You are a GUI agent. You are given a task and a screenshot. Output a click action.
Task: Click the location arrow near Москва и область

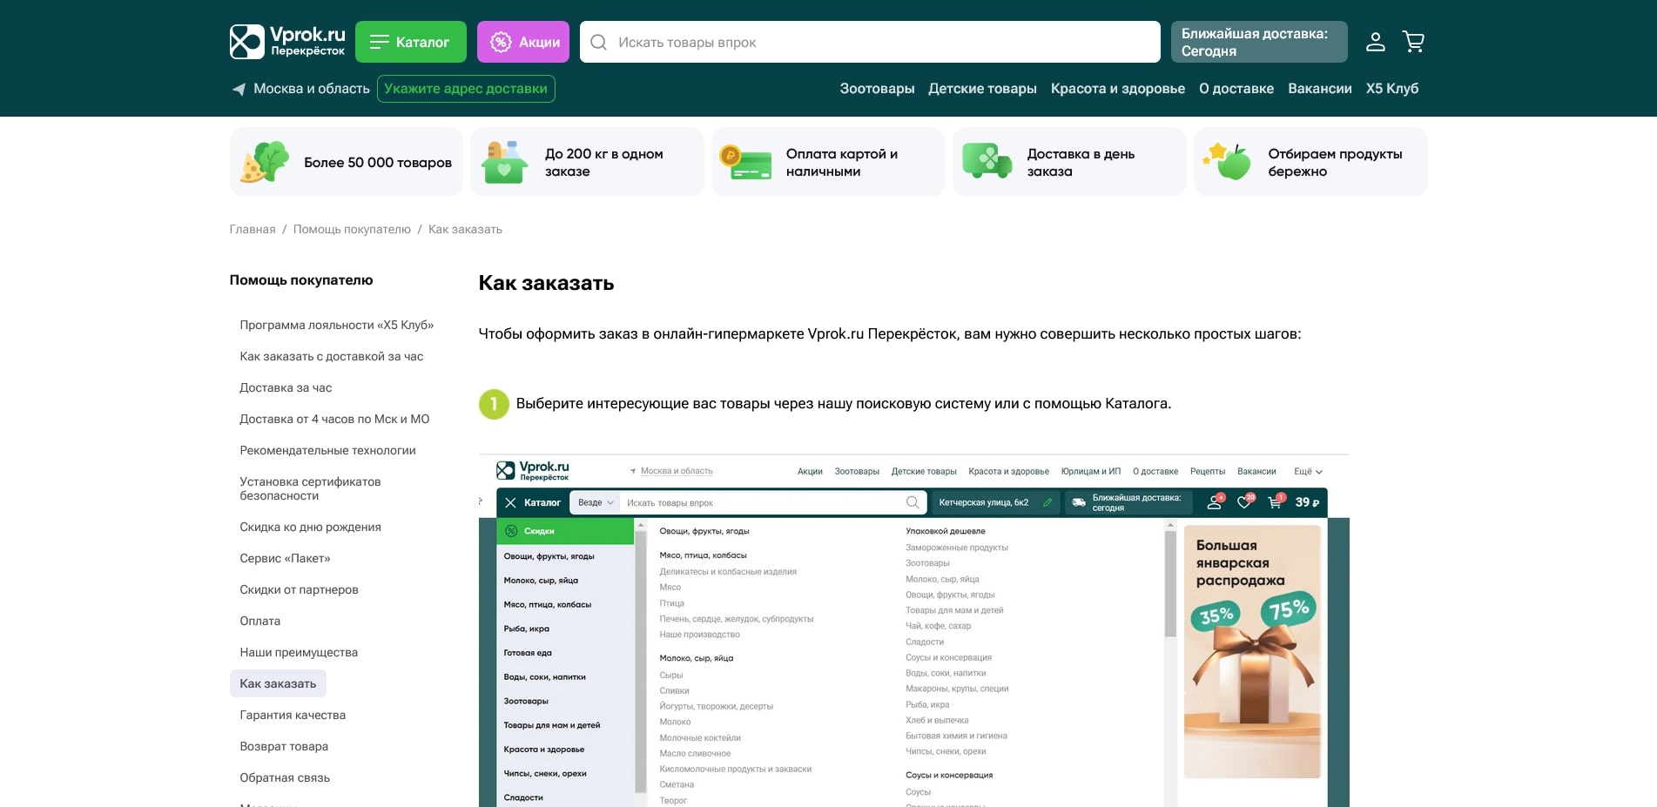coord(239,89)
